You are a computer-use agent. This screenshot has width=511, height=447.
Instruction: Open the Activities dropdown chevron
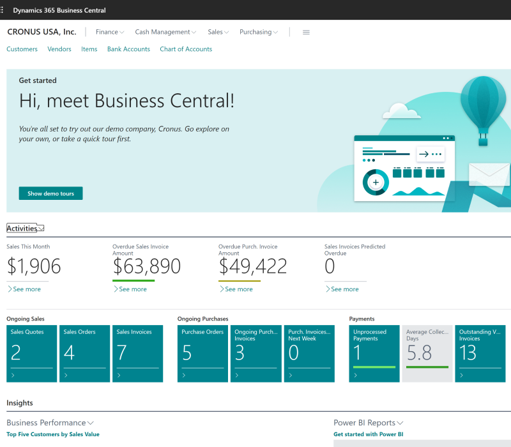tap(41, 229)
